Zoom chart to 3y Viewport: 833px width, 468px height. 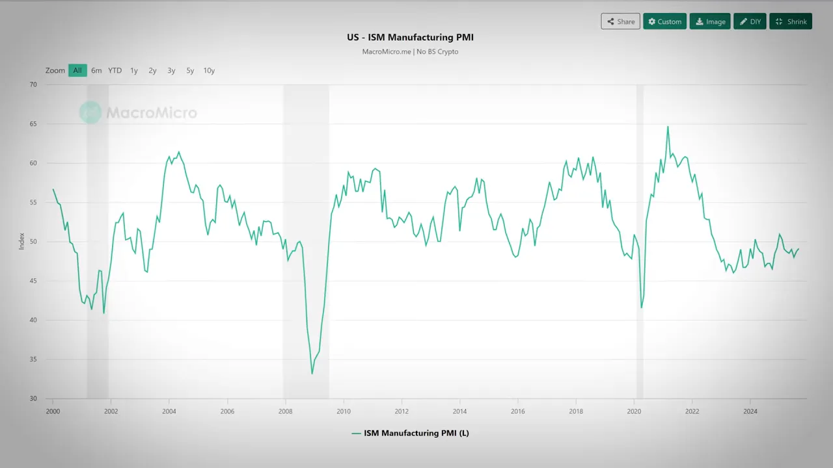click(171, 70)
